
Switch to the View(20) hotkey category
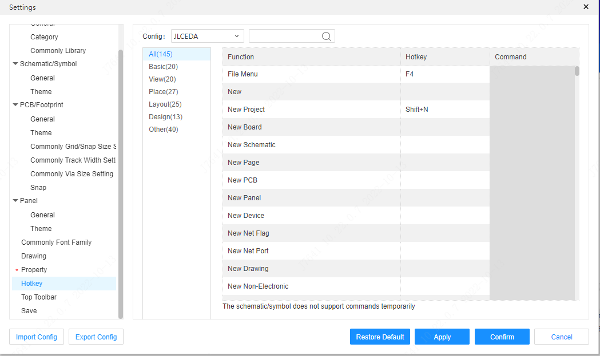pos(162,80)
